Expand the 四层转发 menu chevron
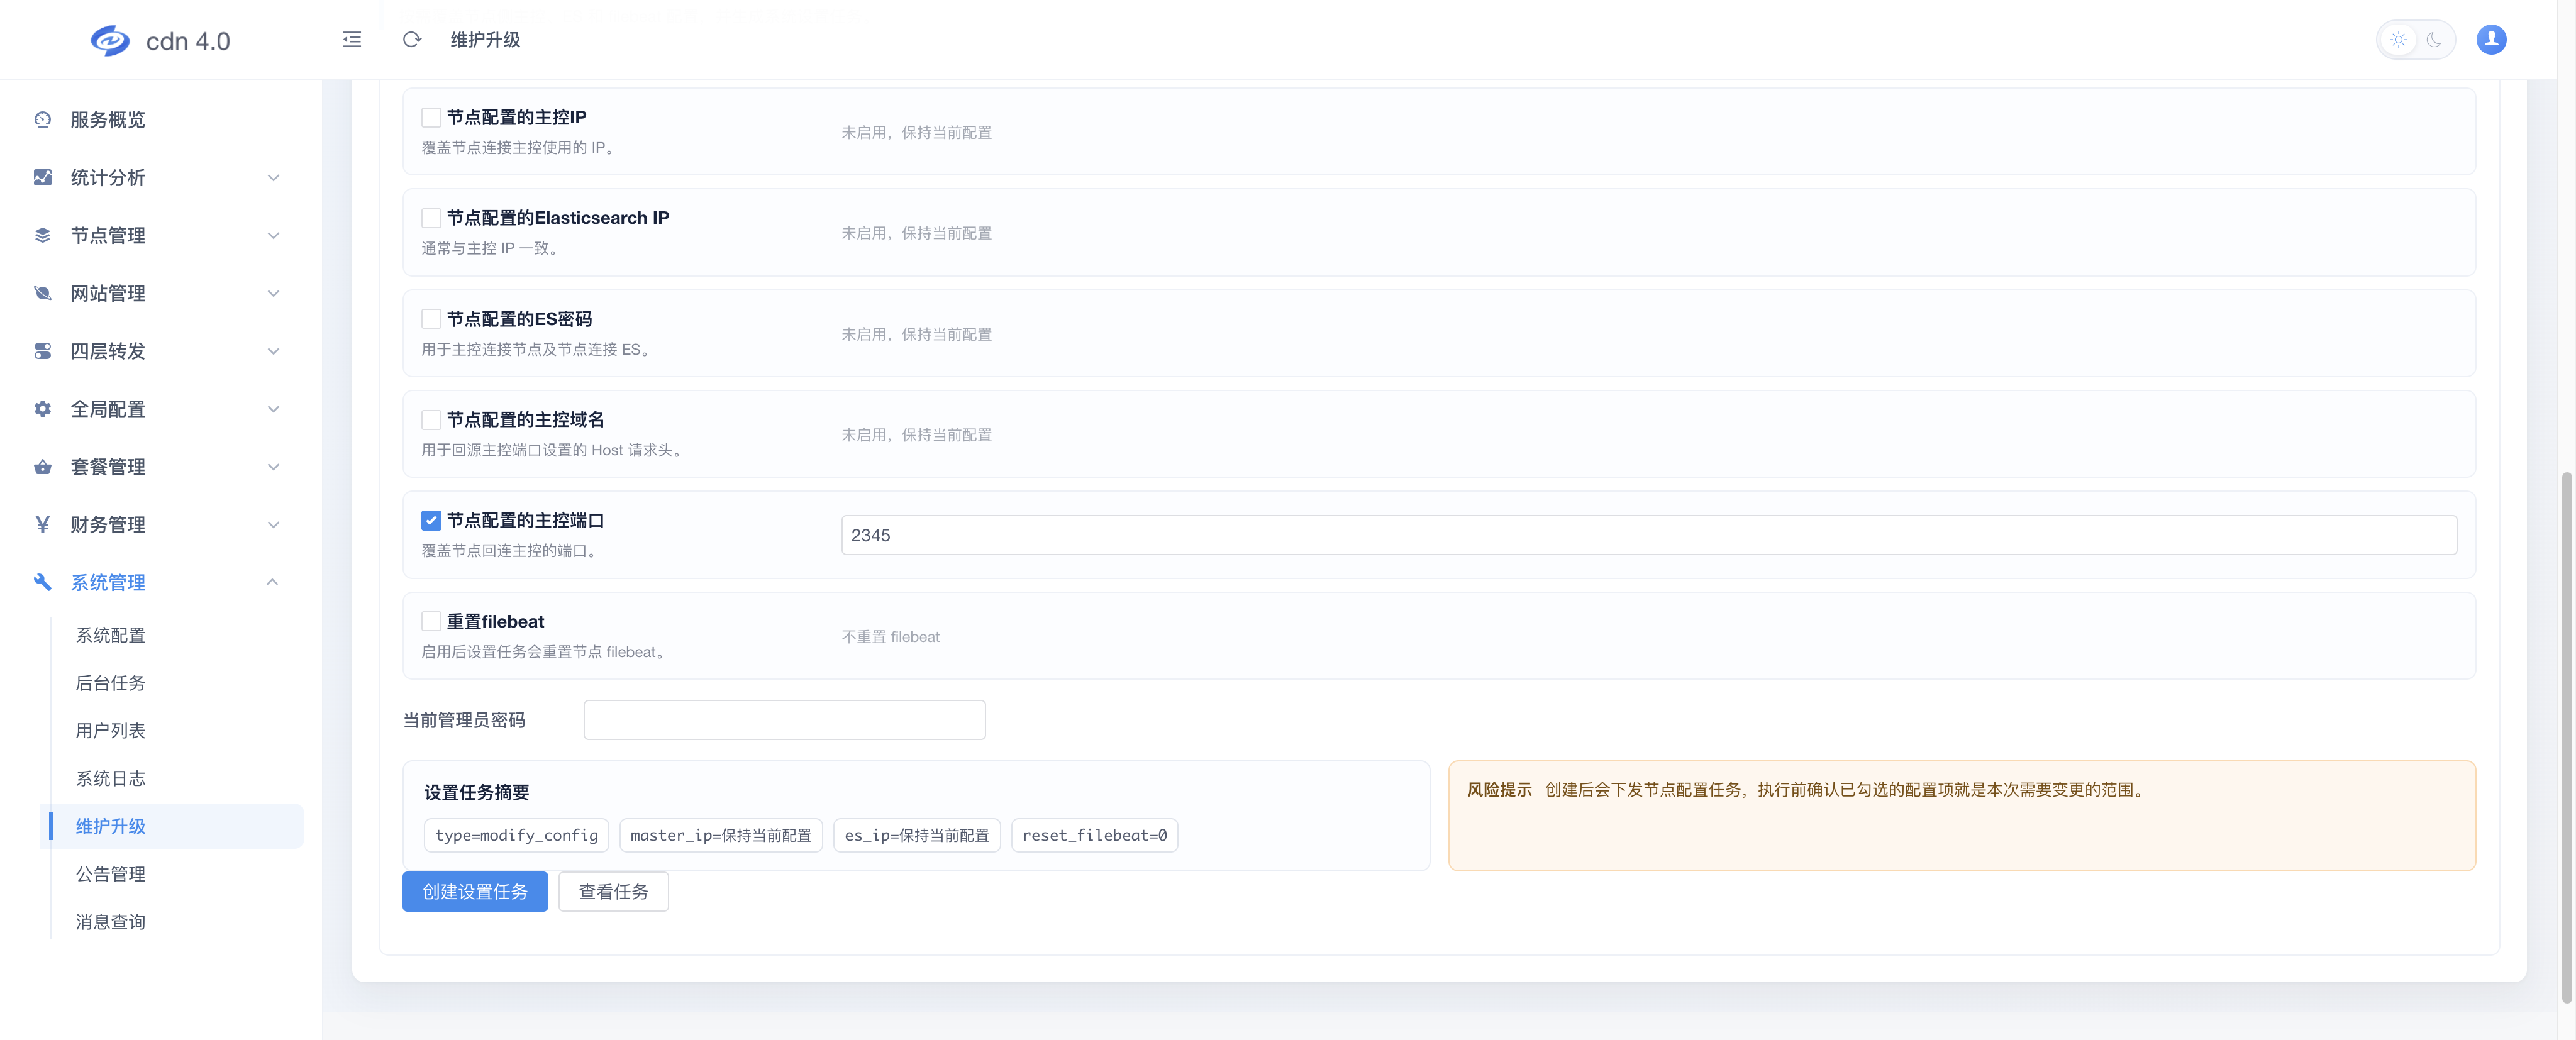Viewport: 2576px width, 1040px height. coord(273,351)
